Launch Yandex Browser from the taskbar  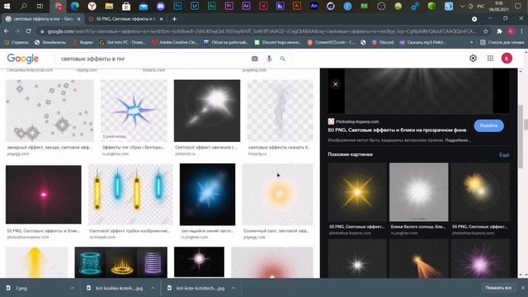pyautogui.click(x=92, y=6)
